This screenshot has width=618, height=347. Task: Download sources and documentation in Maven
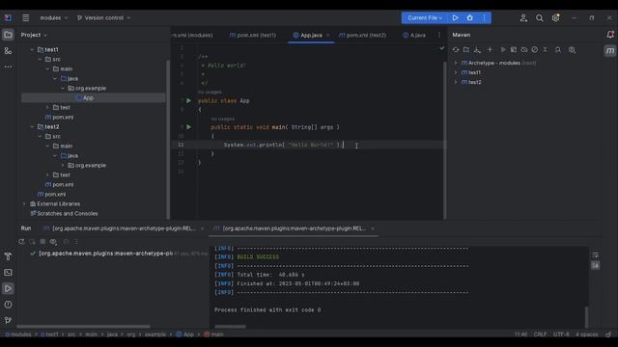(477, 50)
